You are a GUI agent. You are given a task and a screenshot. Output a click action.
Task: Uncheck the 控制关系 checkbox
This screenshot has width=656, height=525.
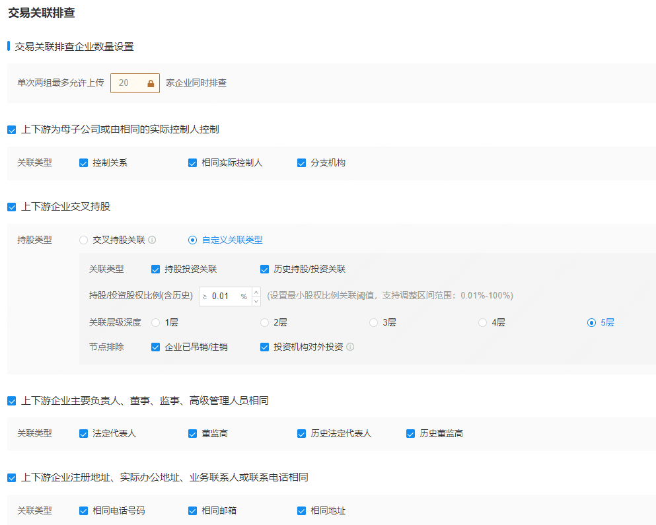click(84, 162)
